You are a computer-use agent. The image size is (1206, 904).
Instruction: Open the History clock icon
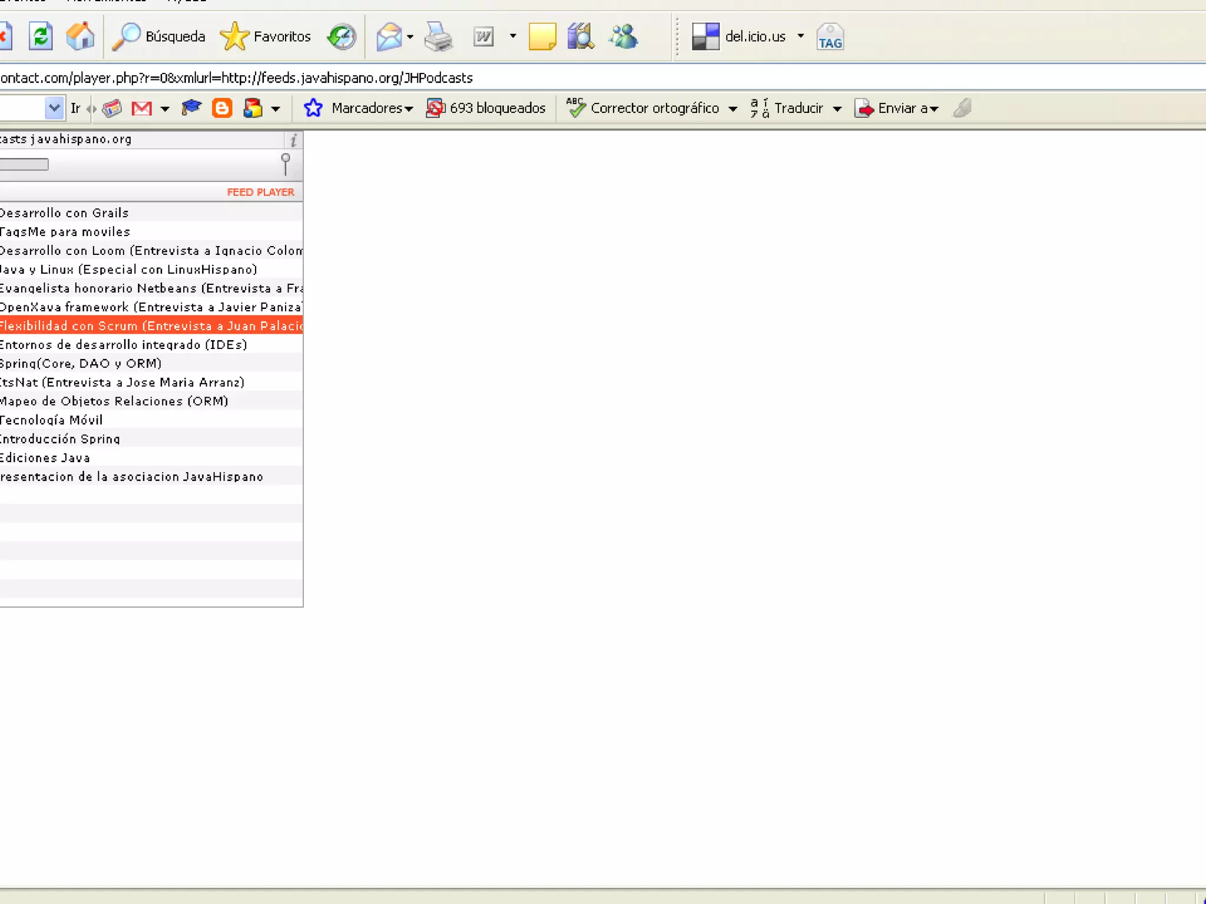tap(342, 36)
